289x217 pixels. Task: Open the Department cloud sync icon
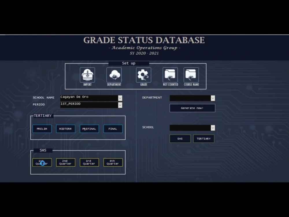point(114,75)
